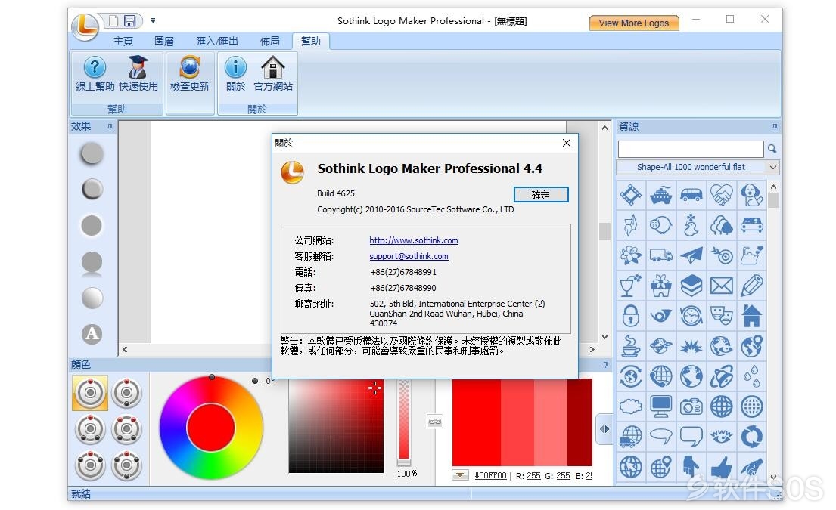Open the http://www.sothink.com link
Screen dimensions: 836x510
click(414, 240)
